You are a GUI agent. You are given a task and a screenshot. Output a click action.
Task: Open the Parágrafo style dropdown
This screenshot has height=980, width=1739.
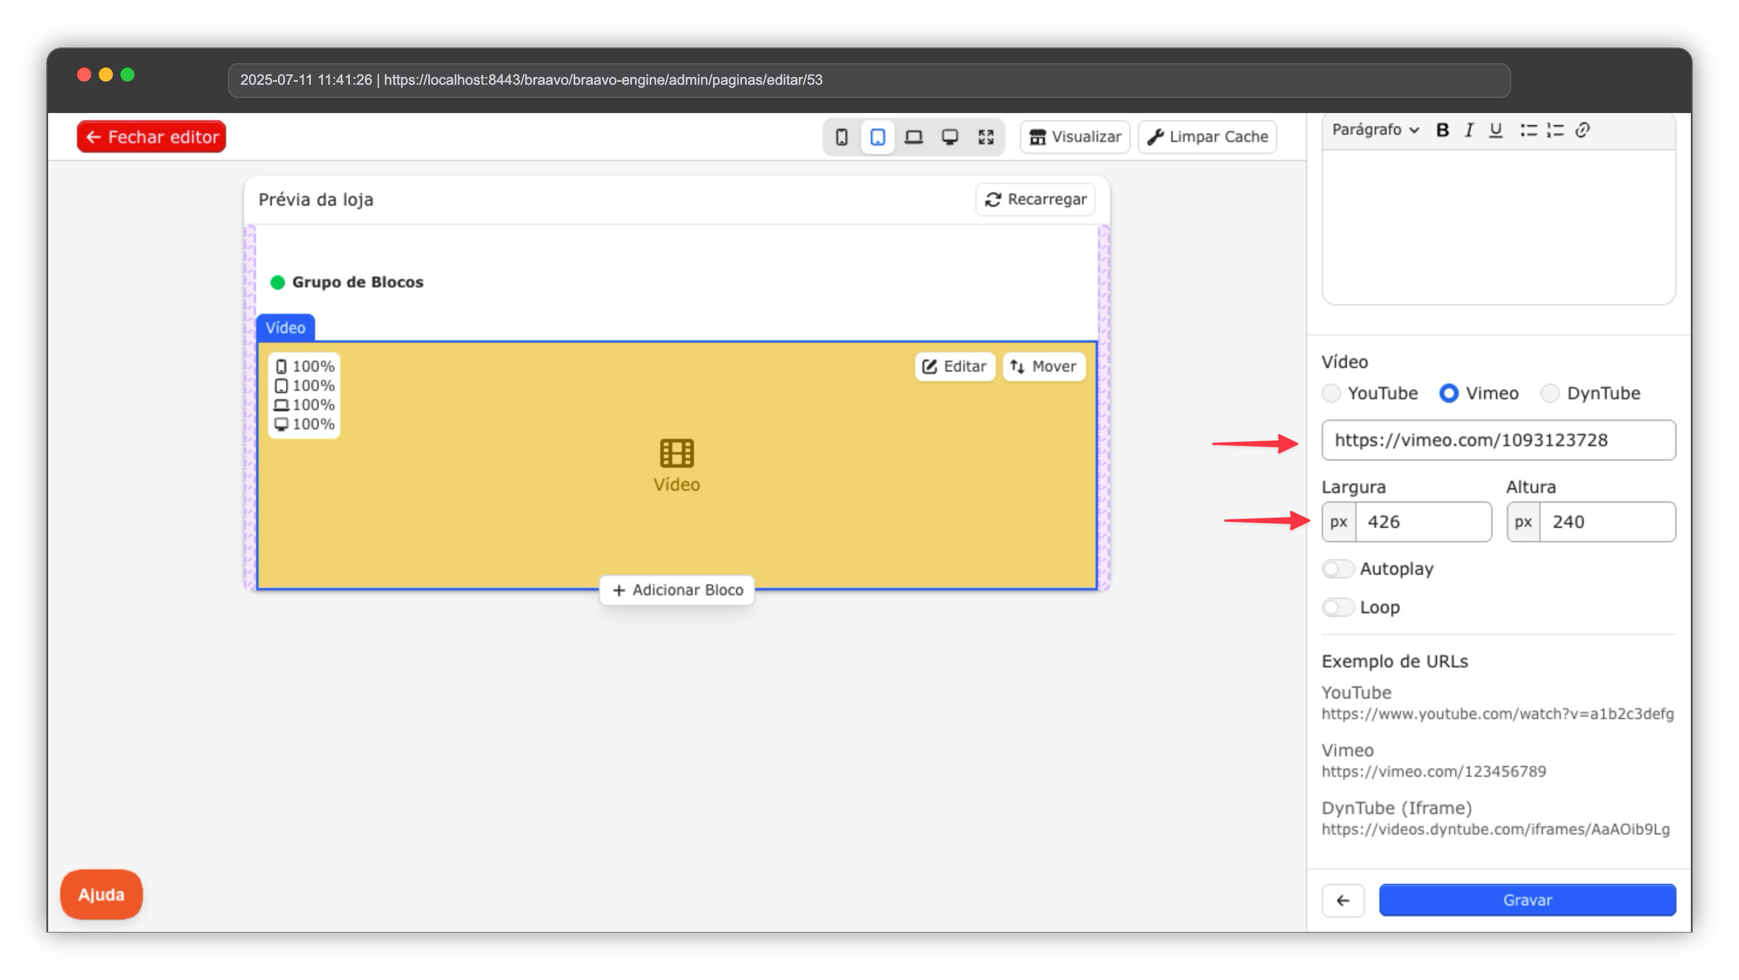1375,130
